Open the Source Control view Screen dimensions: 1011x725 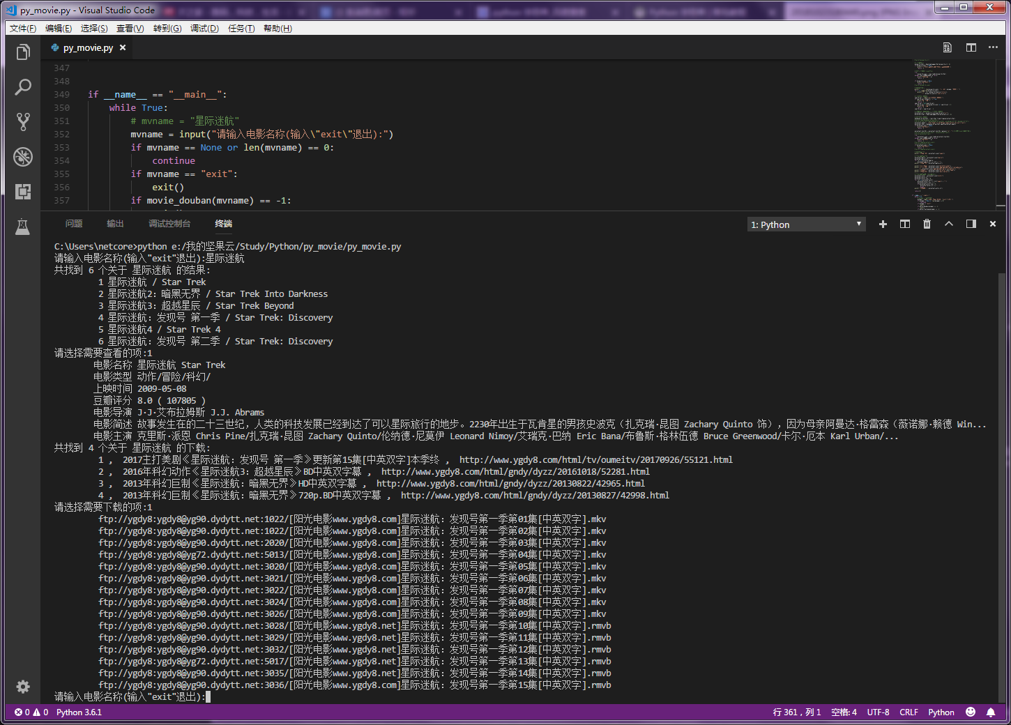[23, 122]
